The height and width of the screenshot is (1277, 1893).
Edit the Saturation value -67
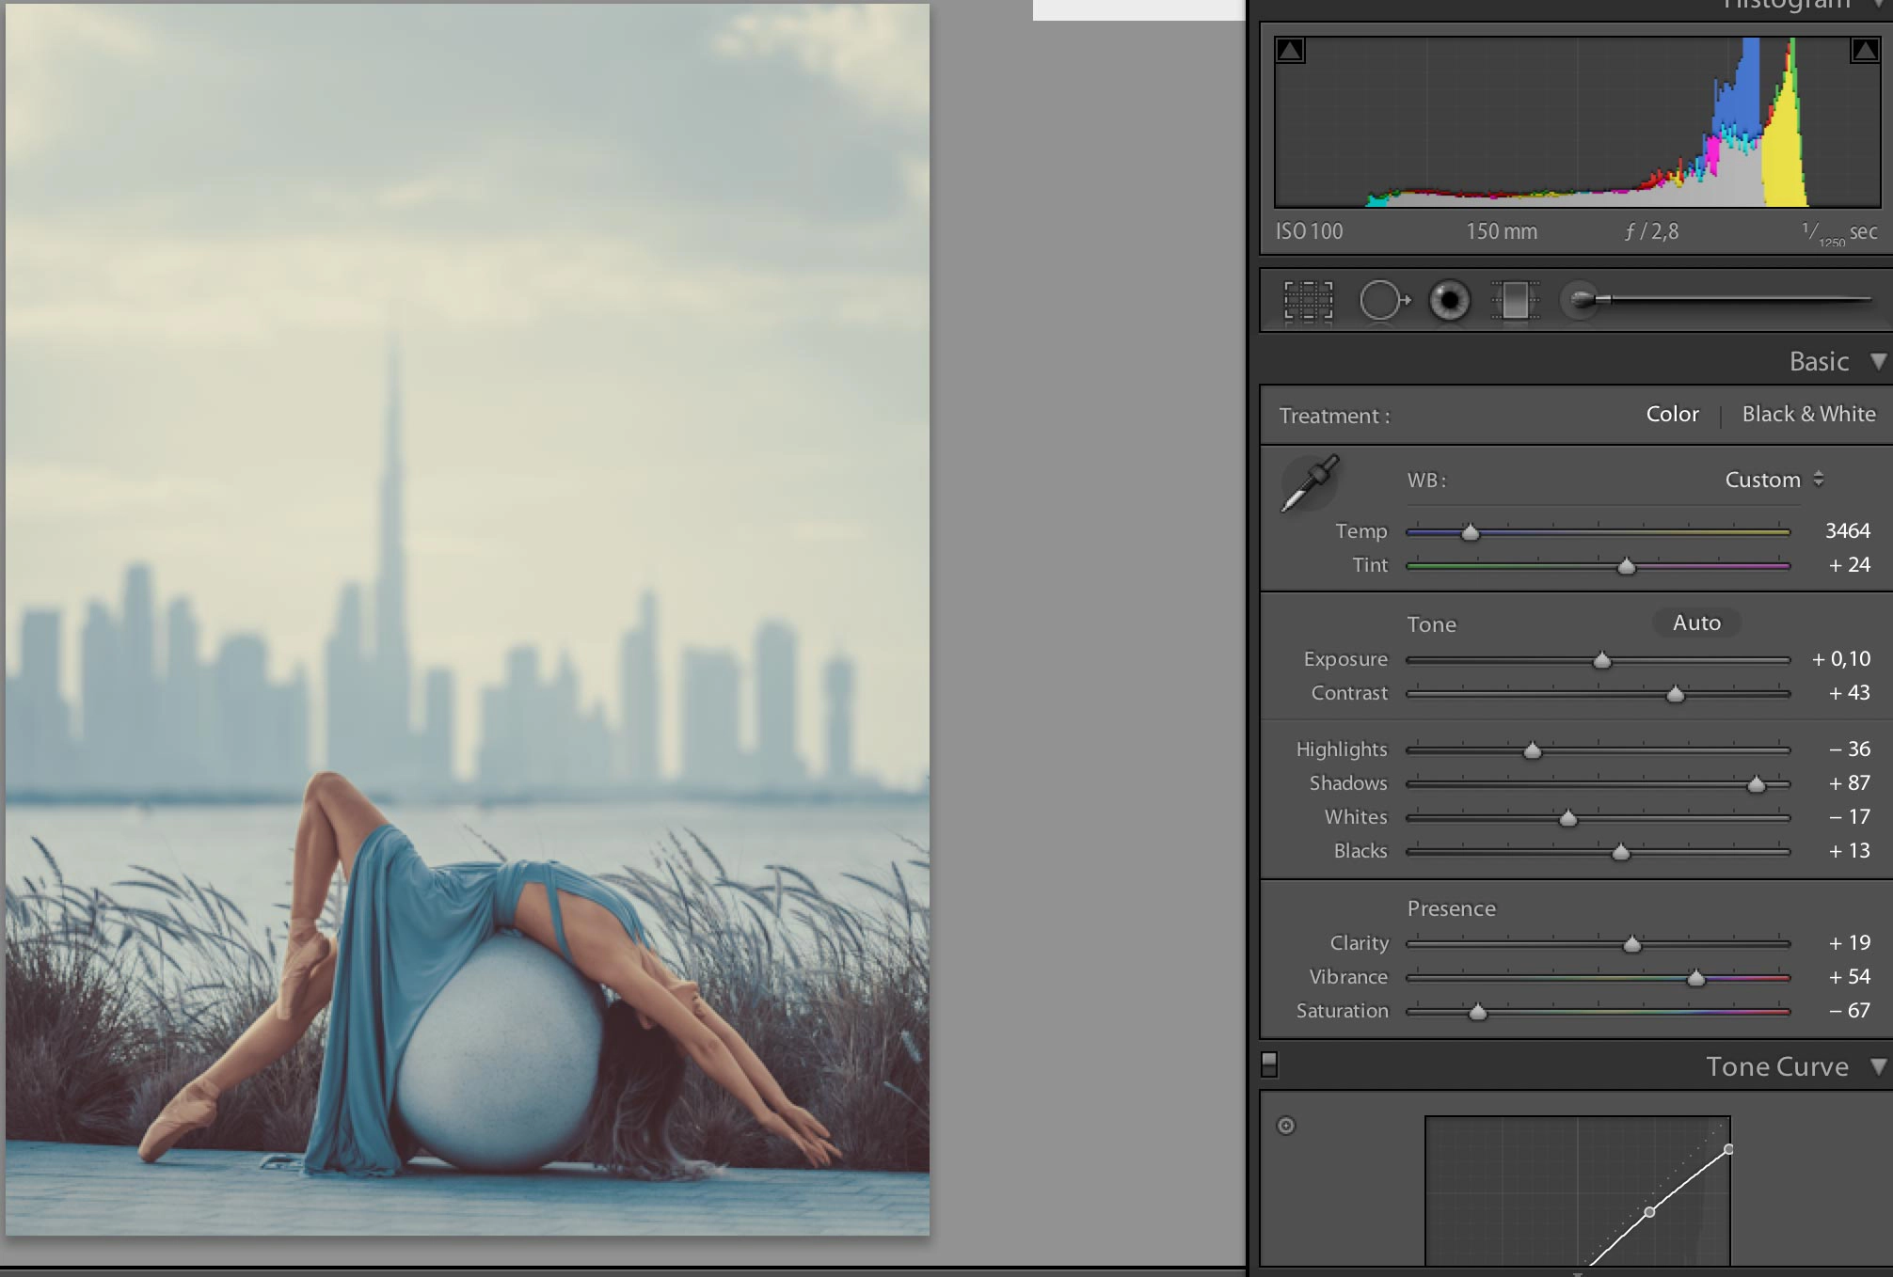click(x=1849, y=1010)
